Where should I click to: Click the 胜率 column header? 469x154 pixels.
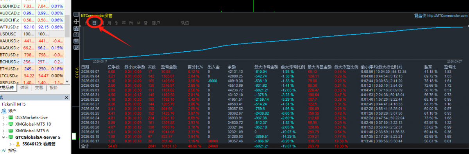click(x=428, y=67)
